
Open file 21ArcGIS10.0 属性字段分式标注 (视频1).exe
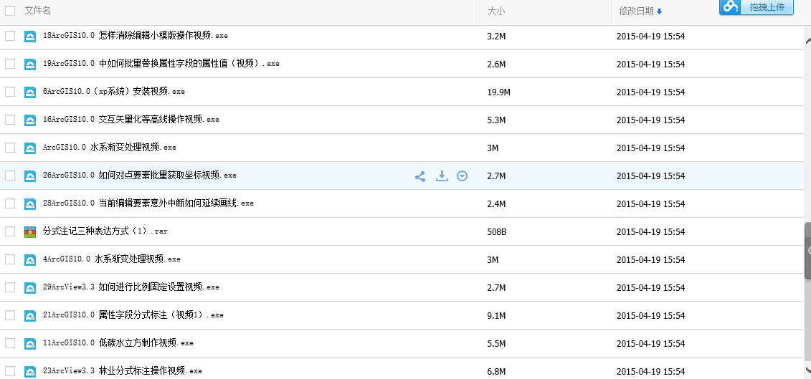(133, 315)
